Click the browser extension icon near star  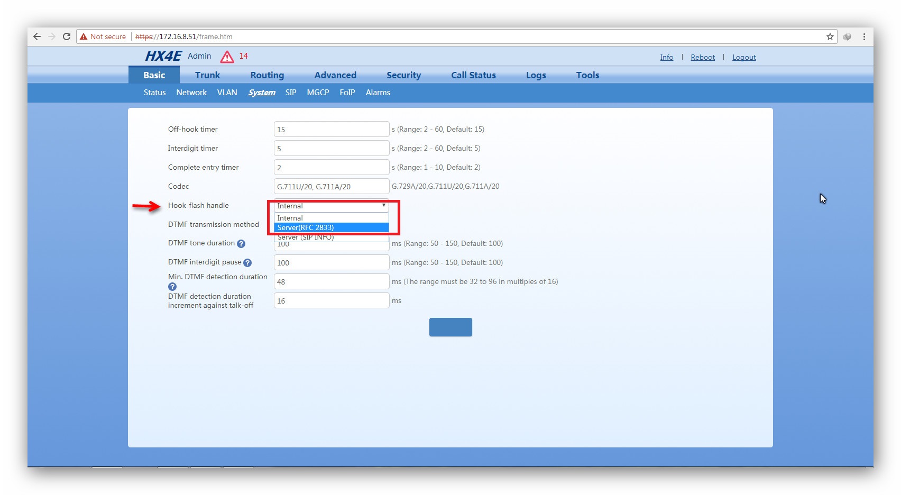tap(847, 36)
